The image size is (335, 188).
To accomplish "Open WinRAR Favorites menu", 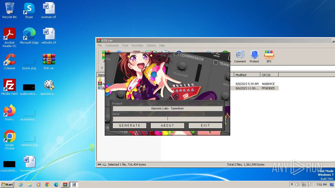I will pos(137,45).
